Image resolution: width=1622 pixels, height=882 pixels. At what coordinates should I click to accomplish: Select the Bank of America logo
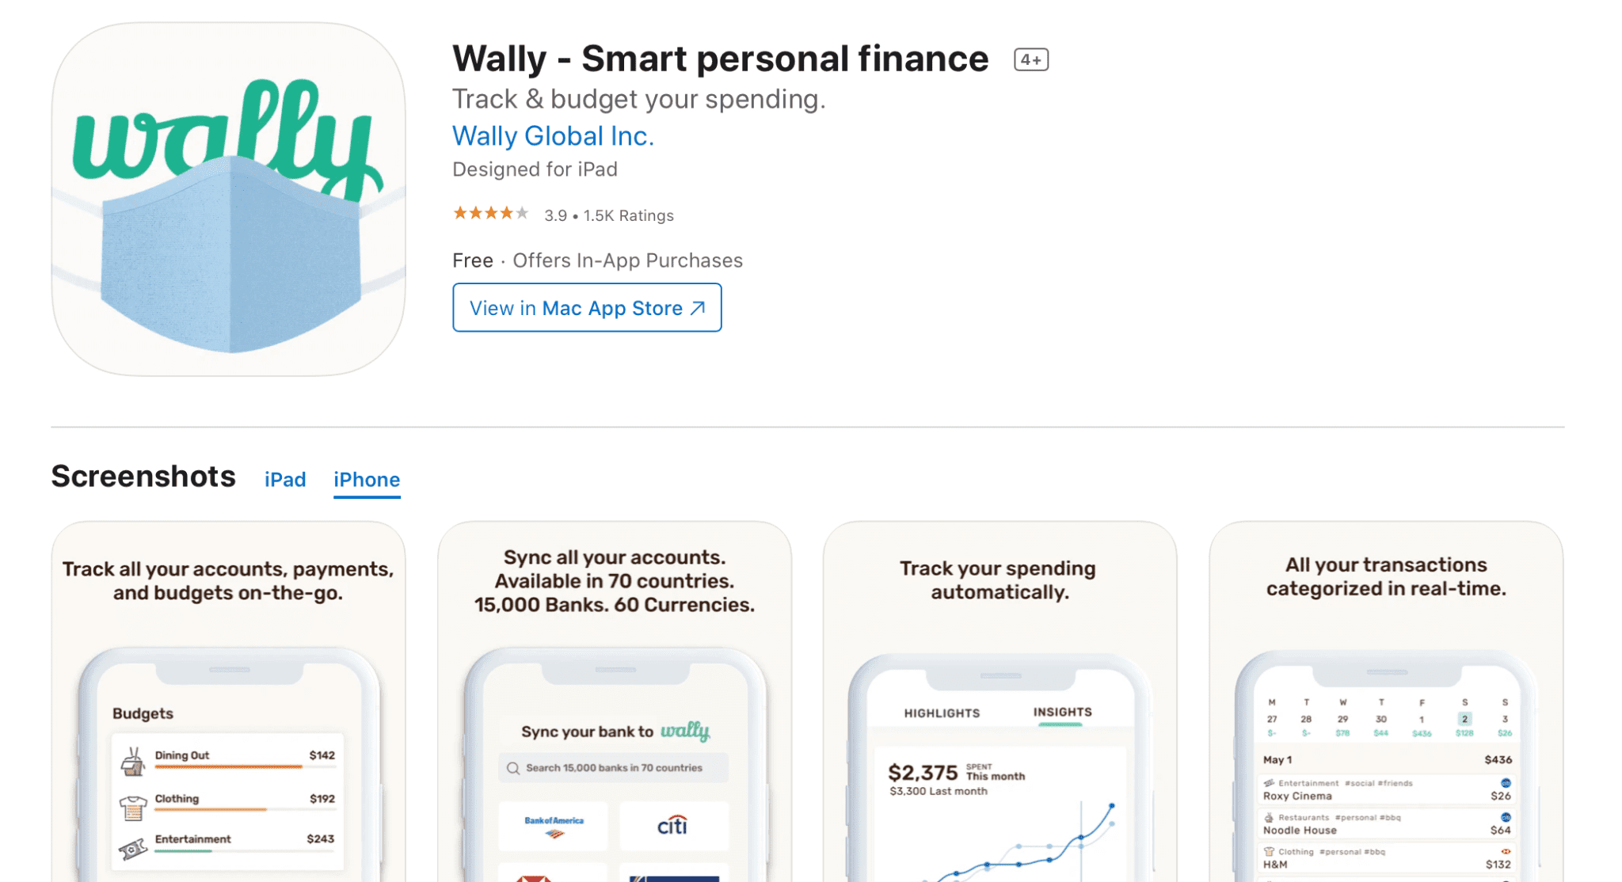pos(553,824)
